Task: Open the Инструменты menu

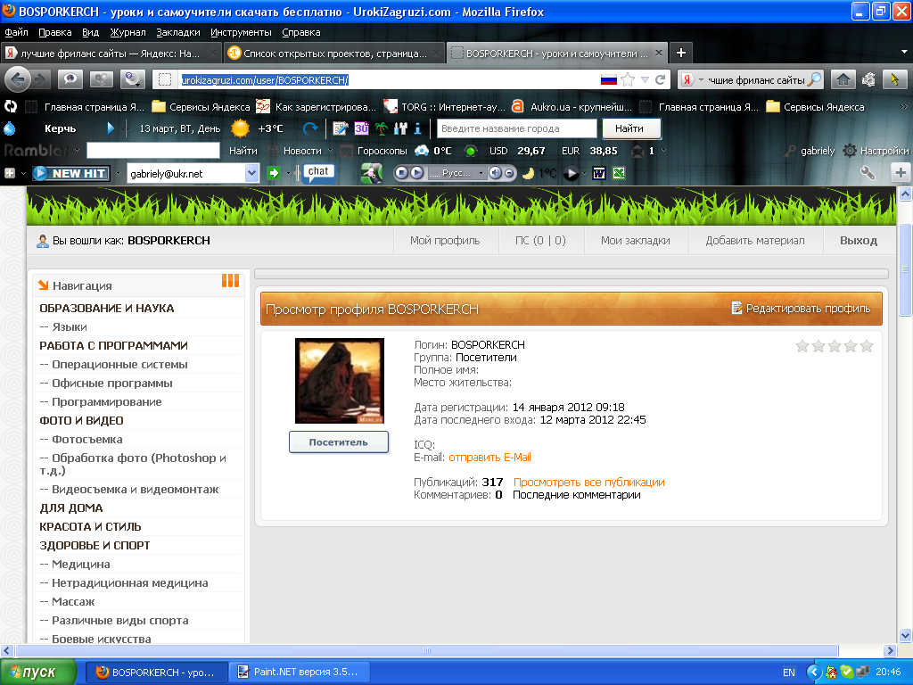Action: [241, 32]
